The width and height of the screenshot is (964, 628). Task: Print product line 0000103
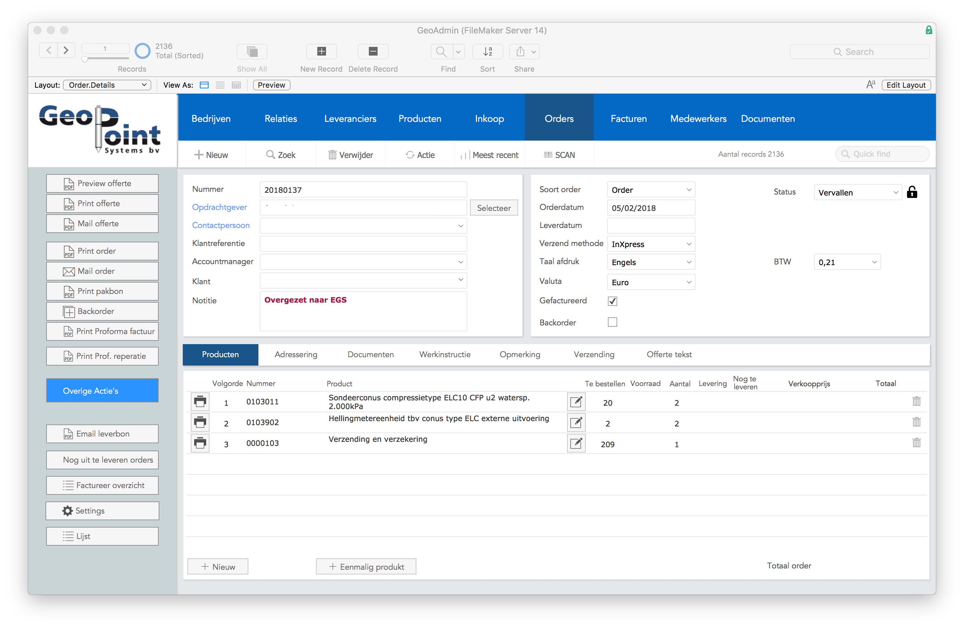(200, 443)
